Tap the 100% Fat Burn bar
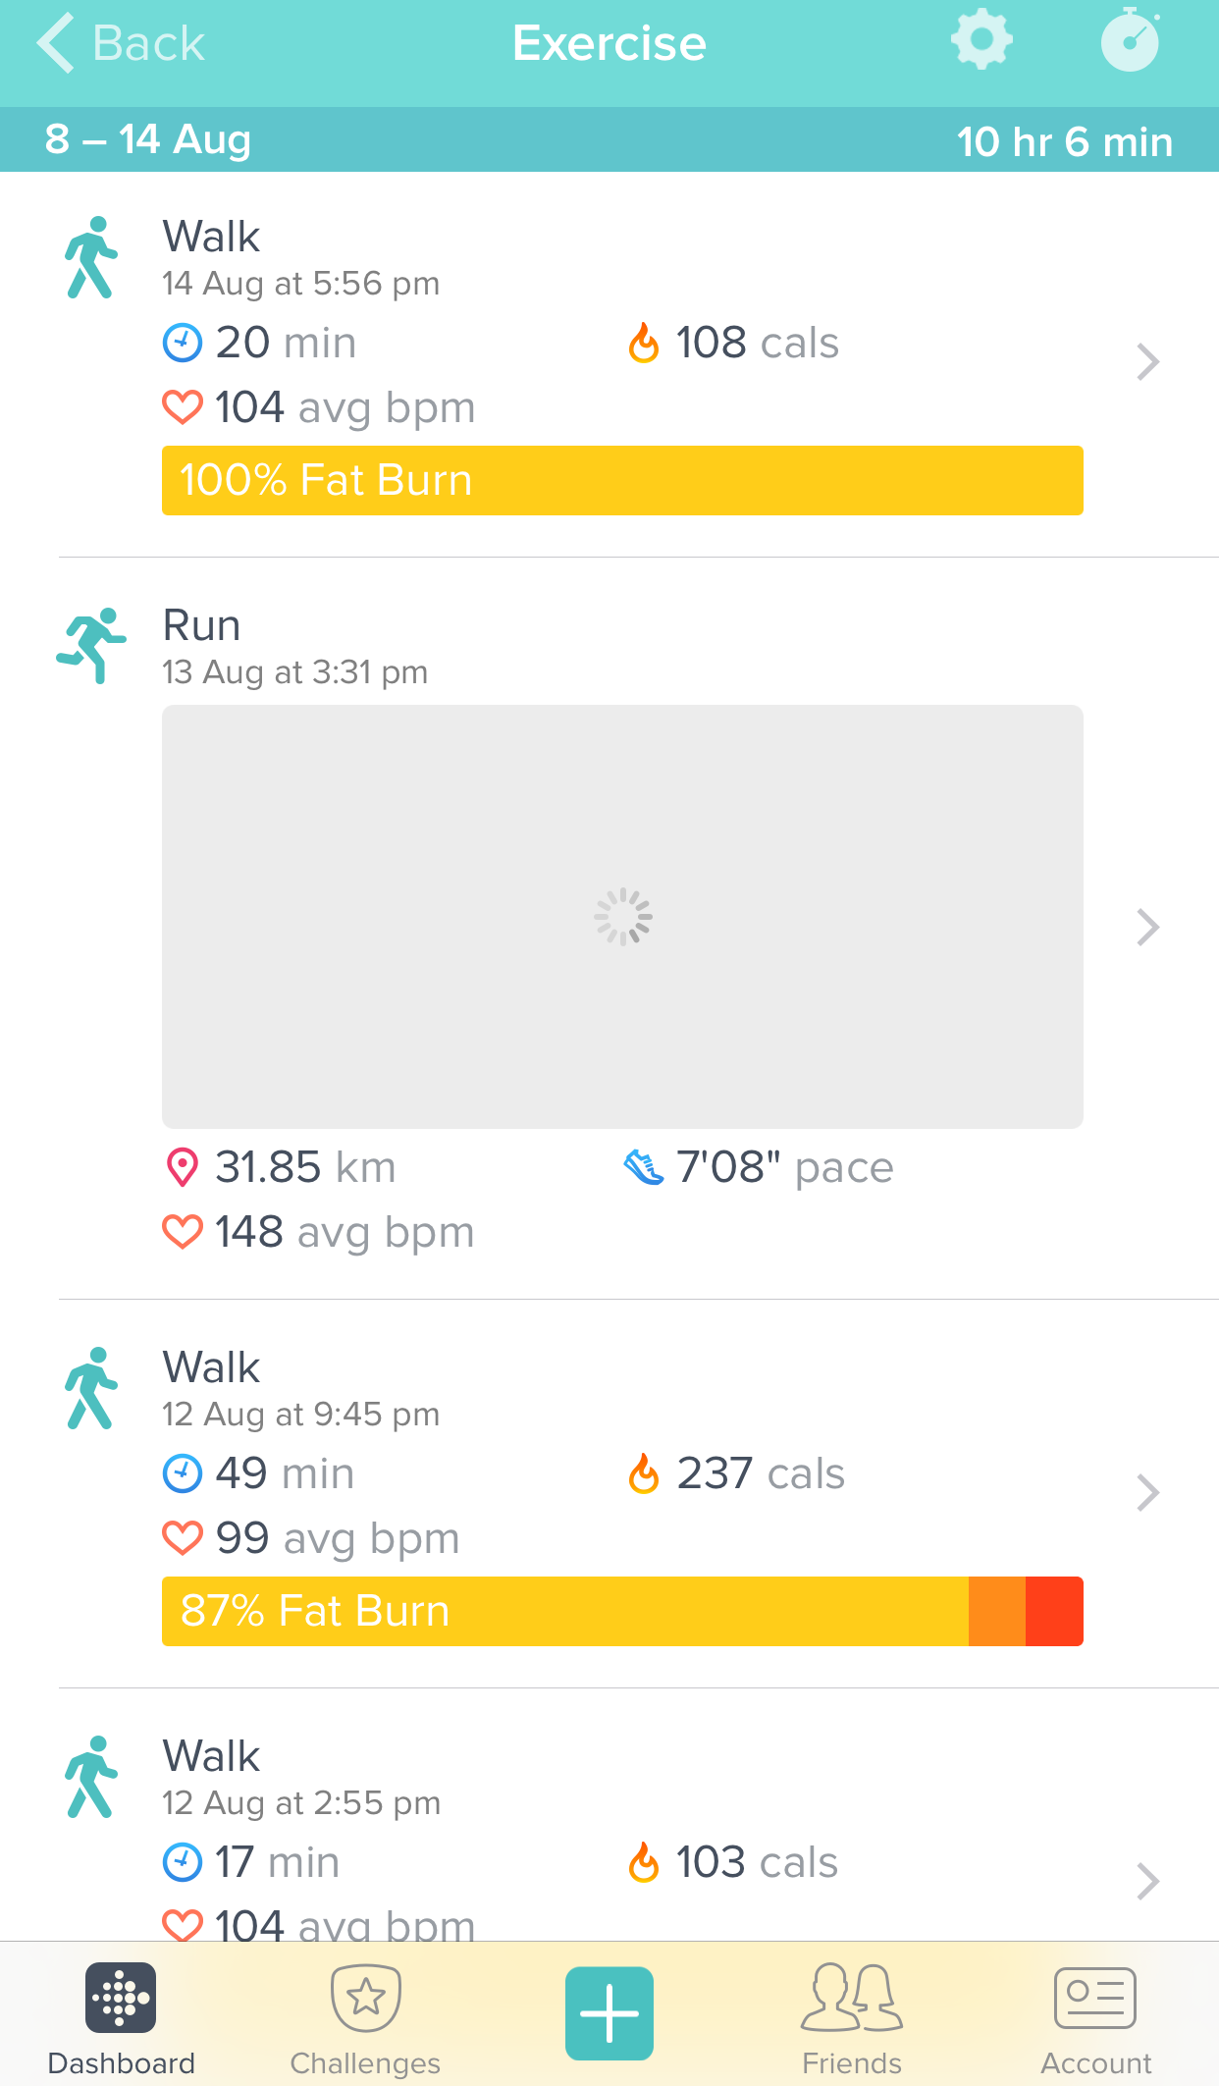The image size is (1219, 2086). (x=622, y=480)
